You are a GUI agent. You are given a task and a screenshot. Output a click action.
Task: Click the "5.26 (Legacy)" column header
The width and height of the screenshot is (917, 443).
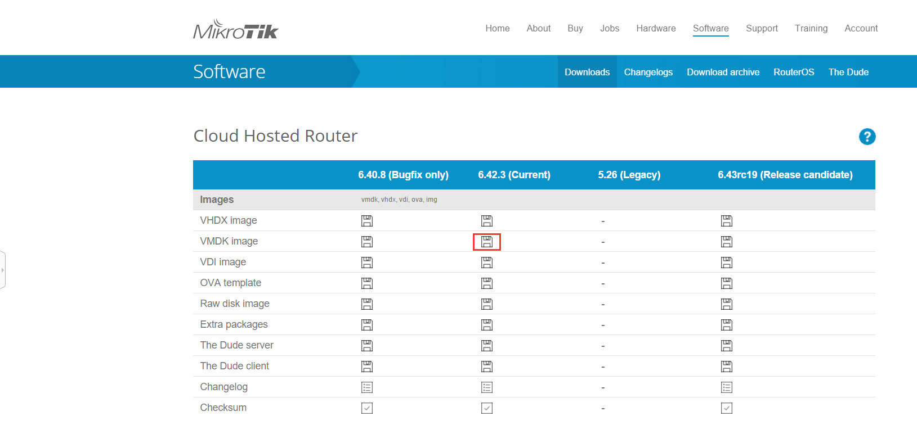tap(629, 175)
